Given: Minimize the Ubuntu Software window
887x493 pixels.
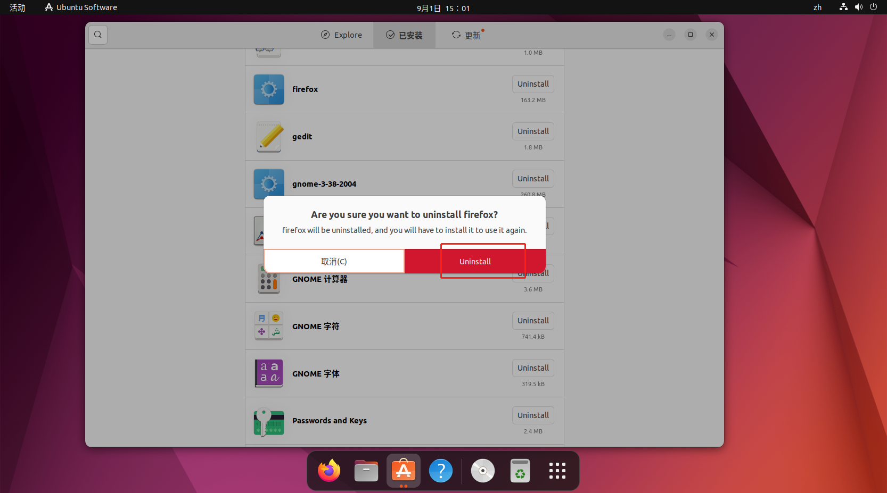Looking at the screenshot, I should [669, 35].
